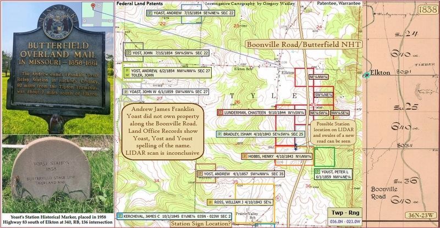Click the BRADLEY, ISHAM 4/10/1843 label
This screenshot has width=440, height=228.
click(x=260, y=135)
